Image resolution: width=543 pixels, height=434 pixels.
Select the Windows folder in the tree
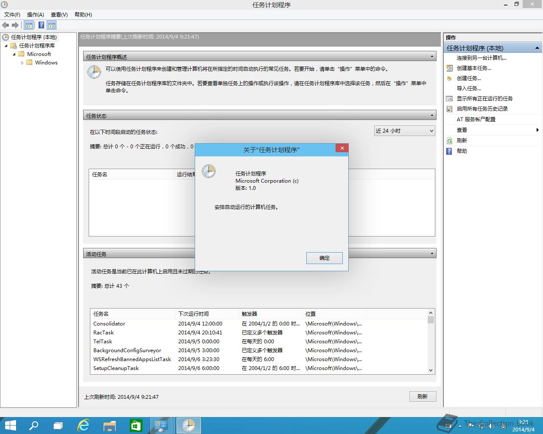coord(46,63)
